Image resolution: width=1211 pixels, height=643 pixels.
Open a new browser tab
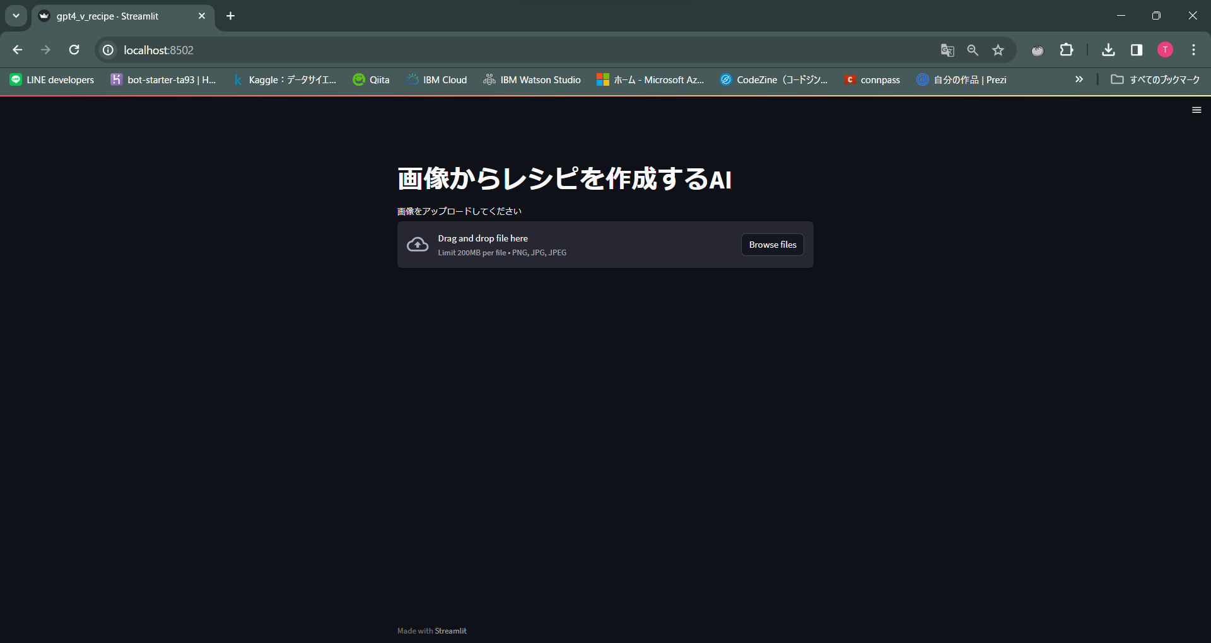pos(231,16)
